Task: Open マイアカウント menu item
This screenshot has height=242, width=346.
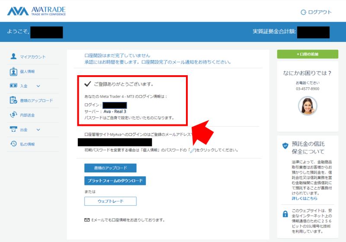Action: 33,57
